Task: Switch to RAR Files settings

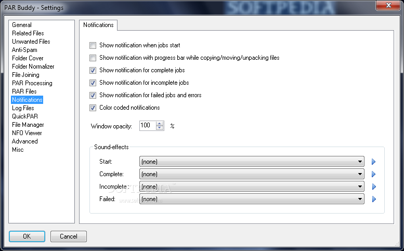Action: (x=24, y=91)
